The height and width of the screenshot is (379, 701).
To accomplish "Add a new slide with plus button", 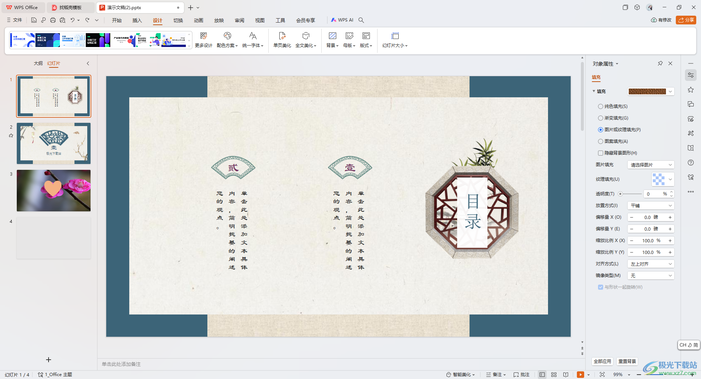I will [49, 360].
